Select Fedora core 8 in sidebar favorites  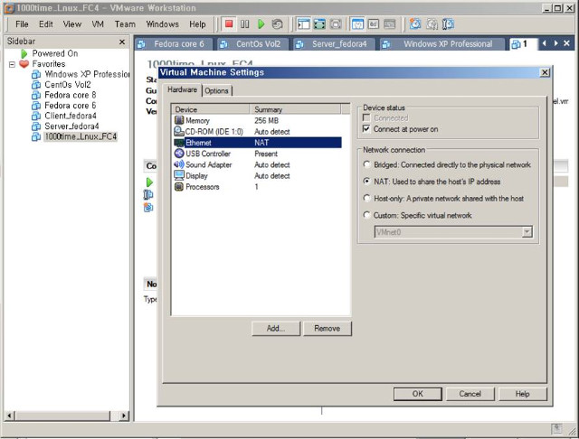(71, 95)
